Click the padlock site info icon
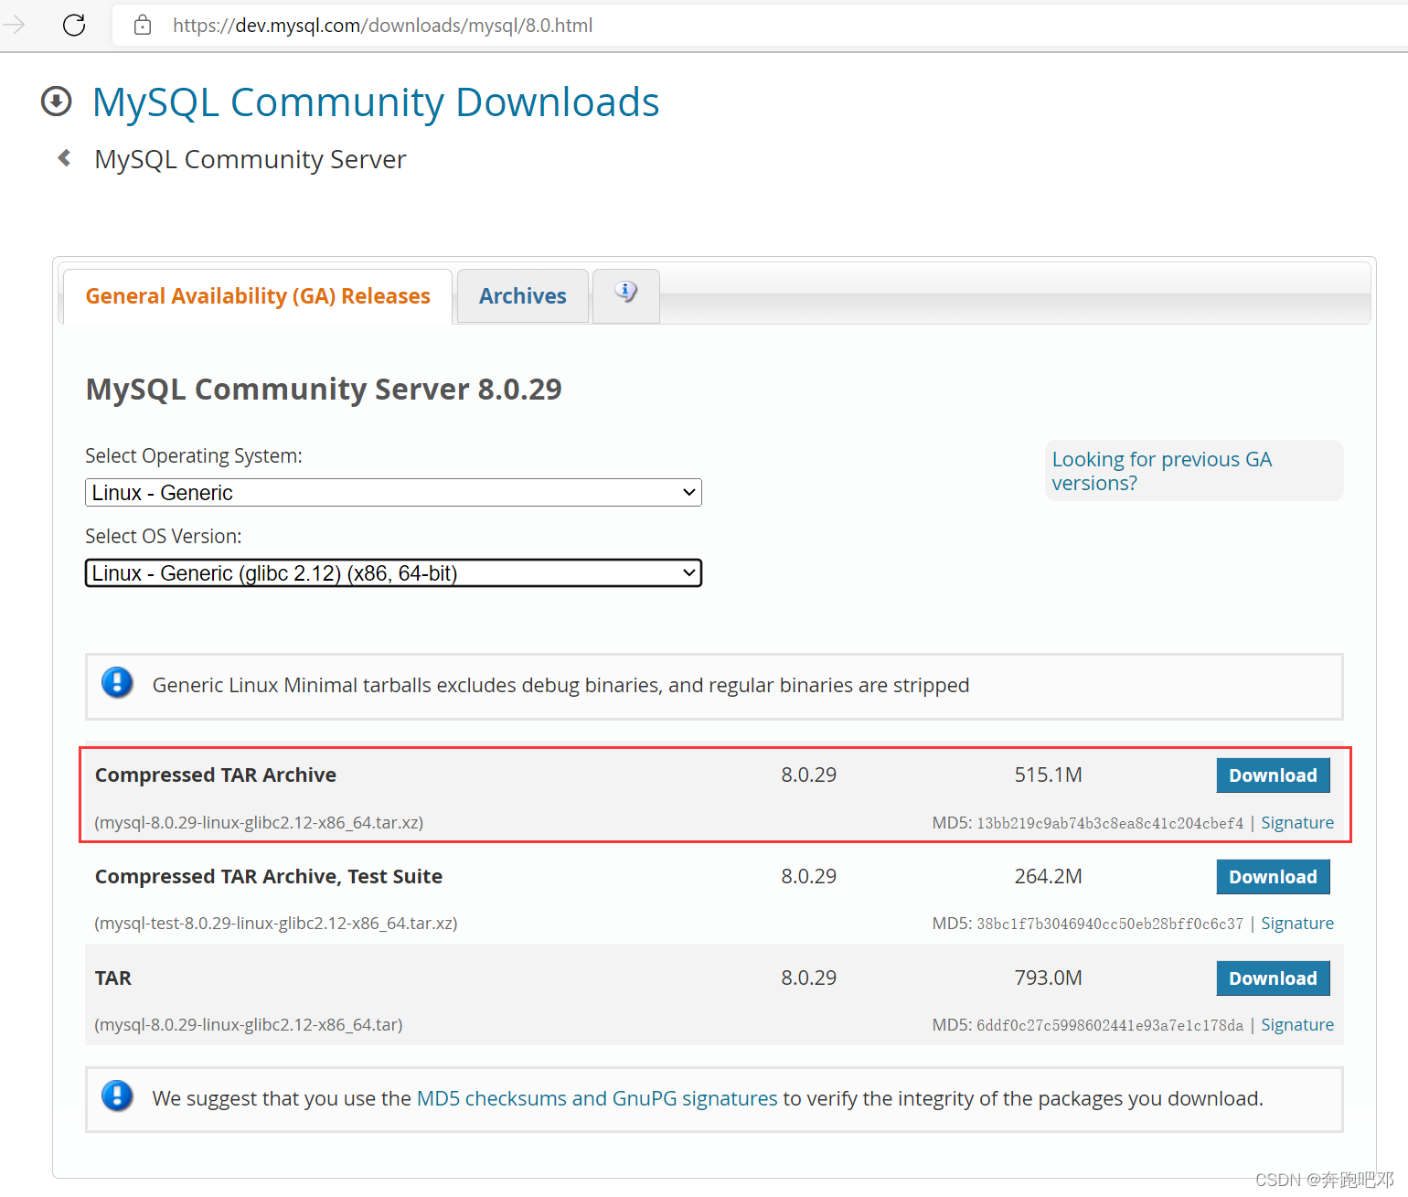Image resolution: width=1408 pixels, height=1197 pixels. click(143, 25)
